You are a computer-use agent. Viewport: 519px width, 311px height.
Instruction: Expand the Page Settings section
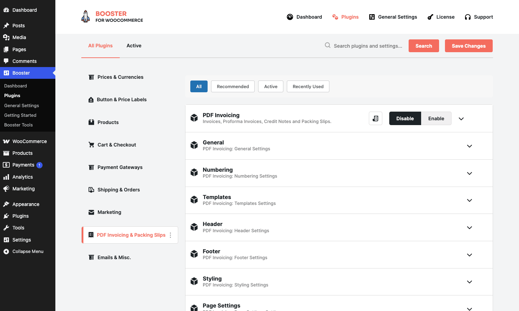click(x=470, y=309)
